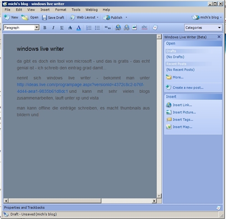Screen dimensions: 226x219
Task: Click Insert Picture toolbar icon
Action: [x=135, y=27]
